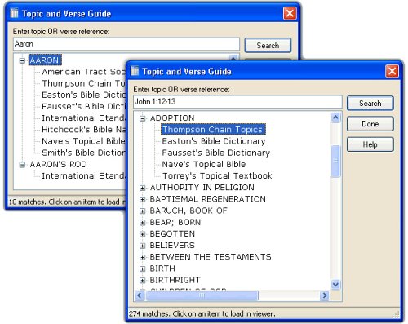Select the BELIEVERS topic
The width and height of the screenshot is (408, 324).
point(172,246)
